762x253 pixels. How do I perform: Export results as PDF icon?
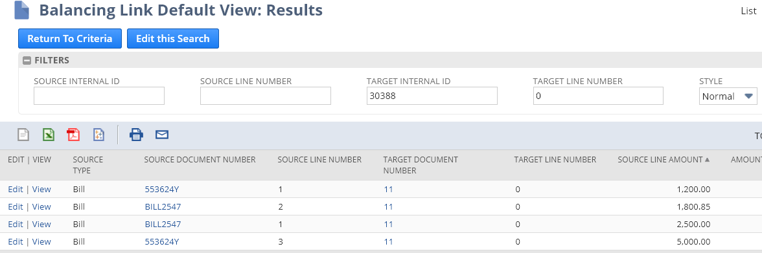pos(73,135)
